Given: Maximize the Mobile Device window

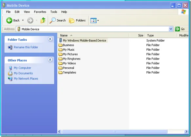Looking at the screenshot, I should pyautogui.click(x=179, y=5).
